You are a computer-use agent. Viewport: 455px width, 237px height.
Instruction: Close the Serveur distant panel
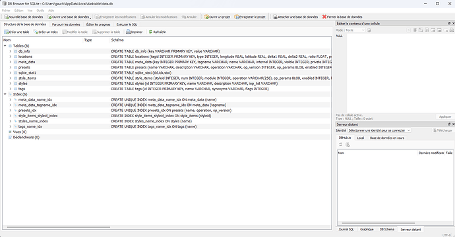click(453, 124)
